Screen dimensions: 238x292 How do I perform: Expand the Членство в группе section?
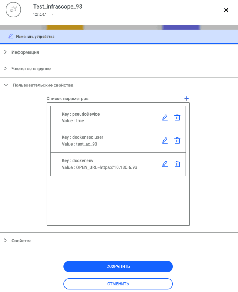click(6, 68)
